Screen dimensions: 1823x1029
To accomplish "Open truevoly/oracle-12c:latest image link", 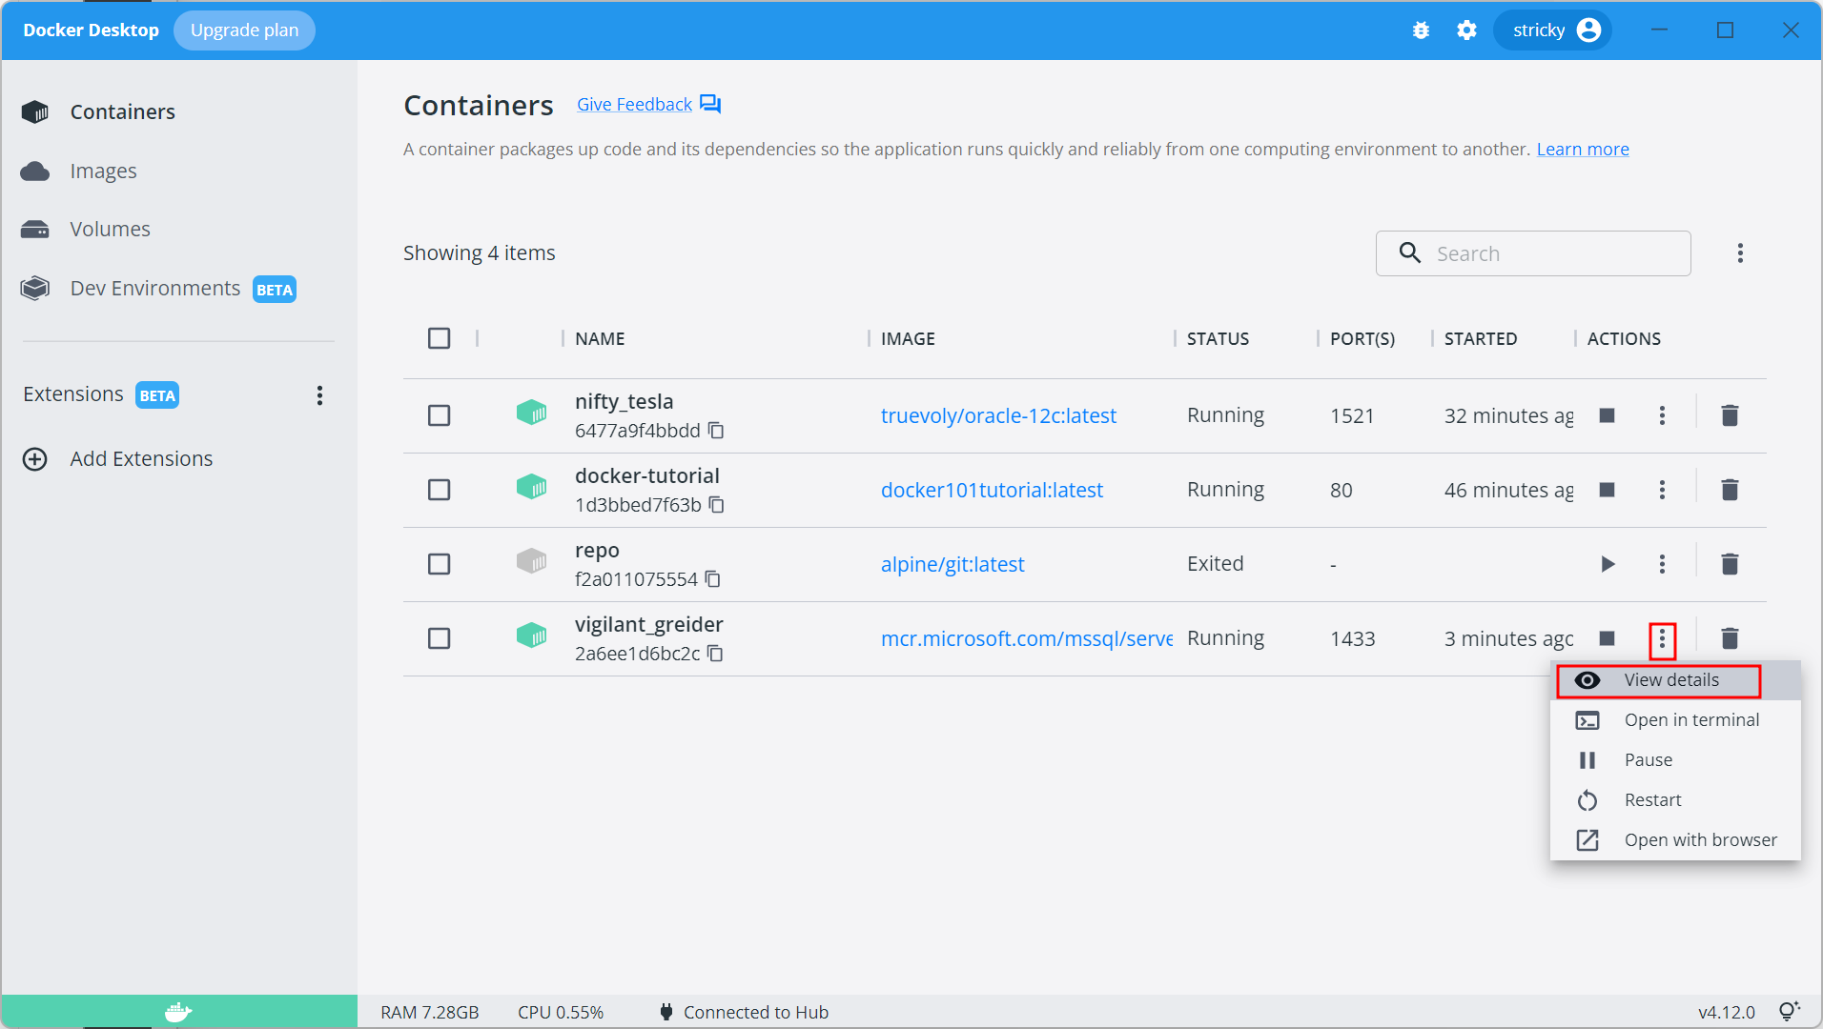I will (x=998, y=415).
